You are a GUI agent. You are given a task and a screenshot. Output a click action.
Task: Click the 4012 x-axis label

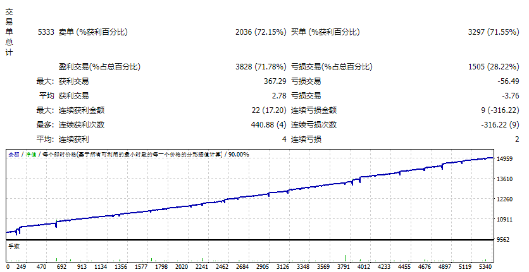pyautogui.click(x=363, y=266)
